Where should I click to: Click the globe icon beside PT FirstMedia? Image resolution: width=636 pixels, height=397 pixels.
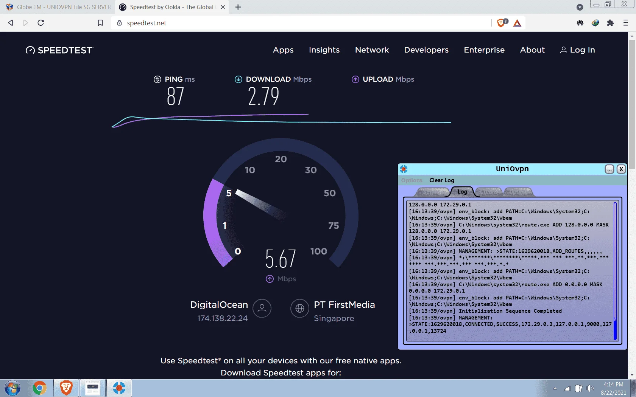click(300, 309)
